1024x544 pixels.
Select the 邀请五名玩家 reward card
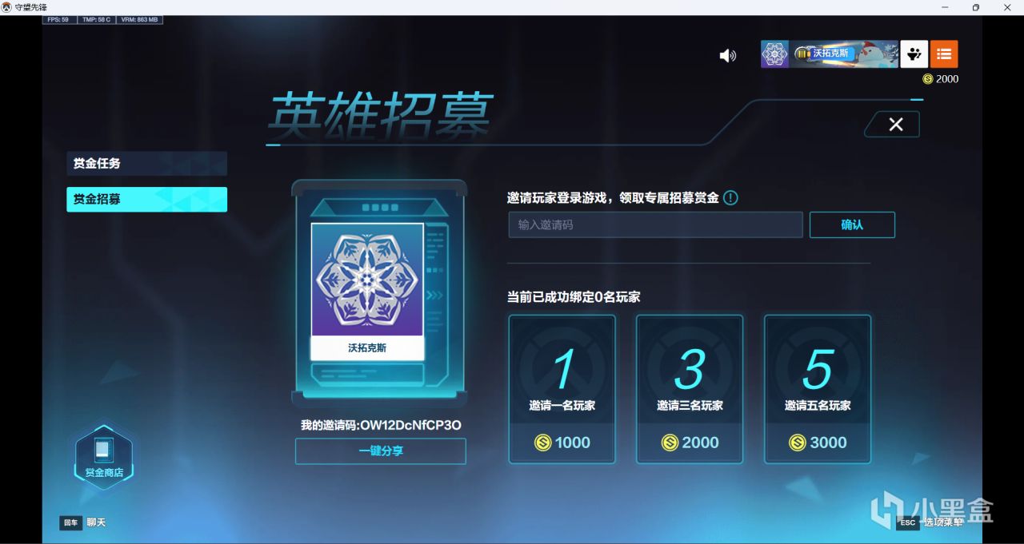coord(818,389)
